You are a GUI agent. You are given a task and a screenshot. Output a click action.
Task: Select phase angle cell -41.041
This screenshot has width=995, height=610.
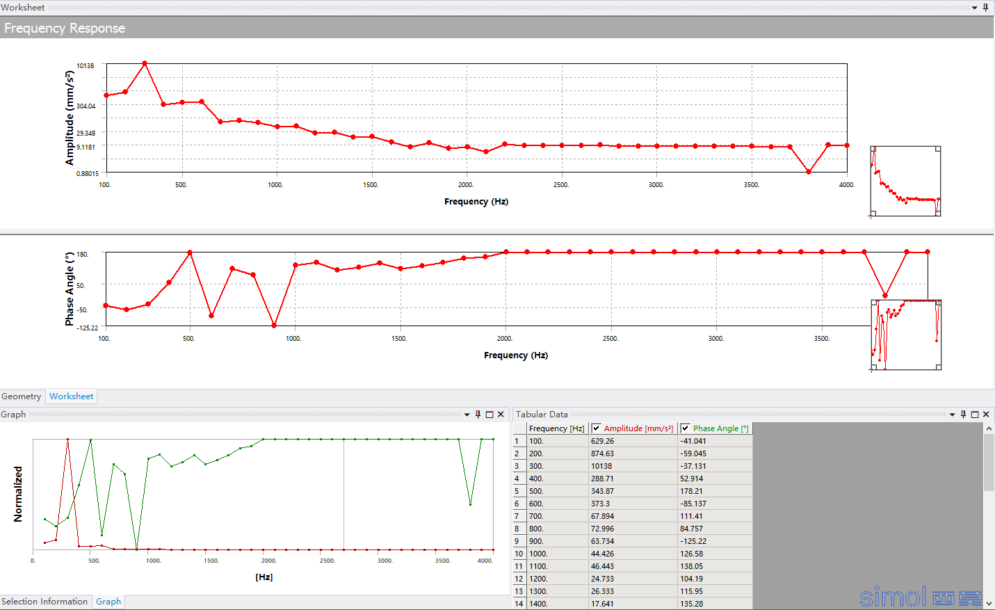[x=715, y=441]
